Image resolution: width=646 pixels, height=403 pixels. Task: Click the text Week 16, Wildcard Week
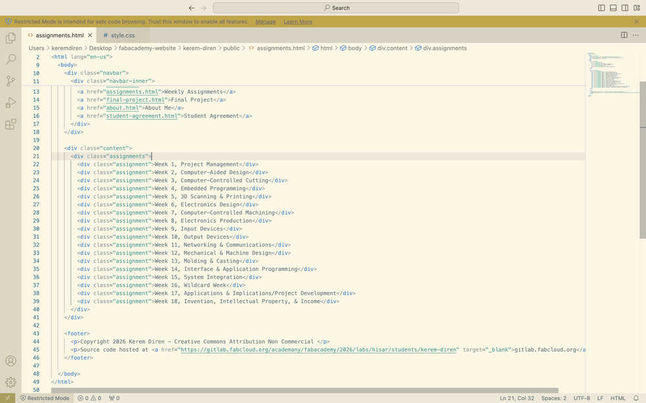[191, 286]
